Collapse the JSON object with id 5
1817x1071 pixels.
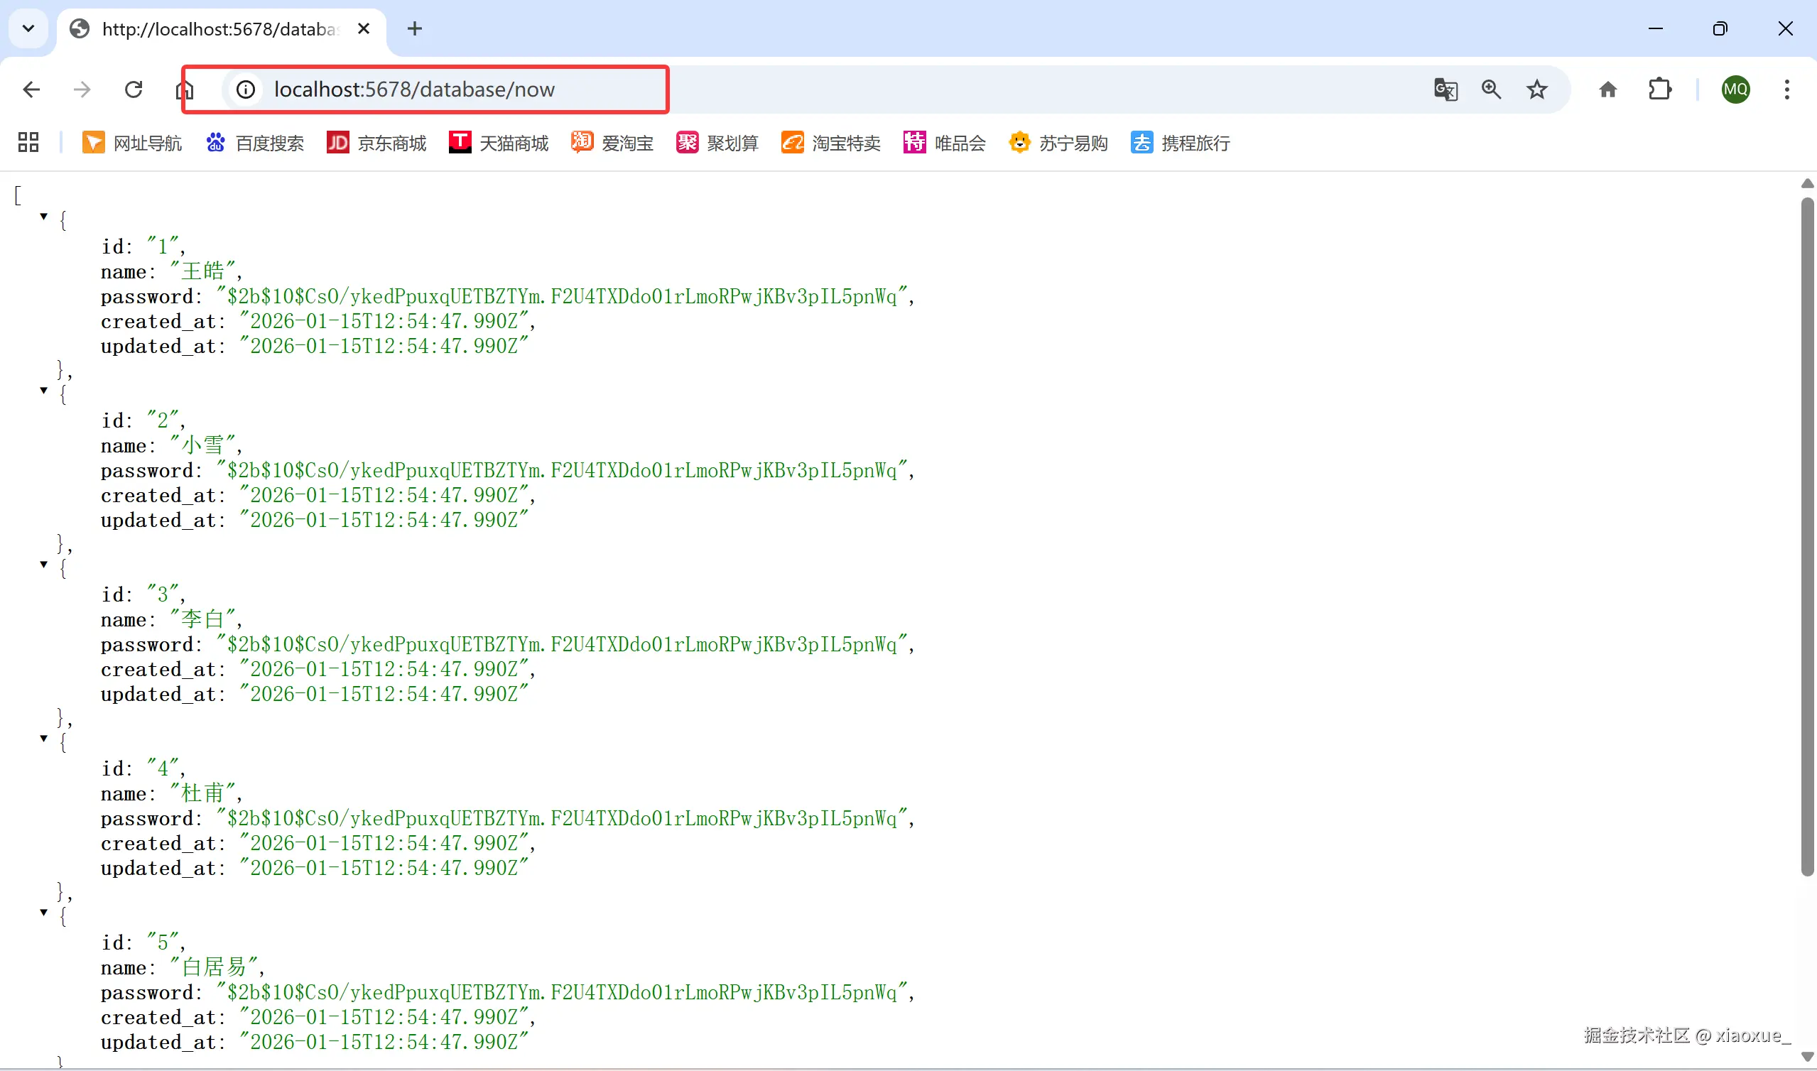44,912
